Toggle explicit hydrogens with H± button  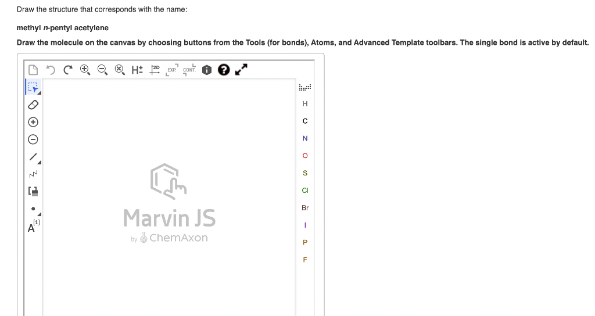[137, 70]
